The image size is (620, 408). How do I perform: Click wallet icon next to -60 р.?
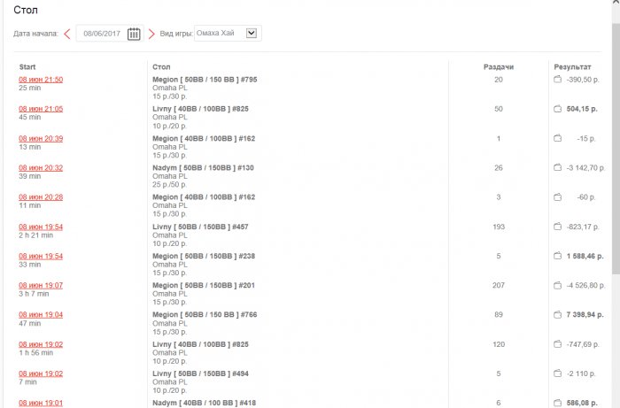click(557, 196)
